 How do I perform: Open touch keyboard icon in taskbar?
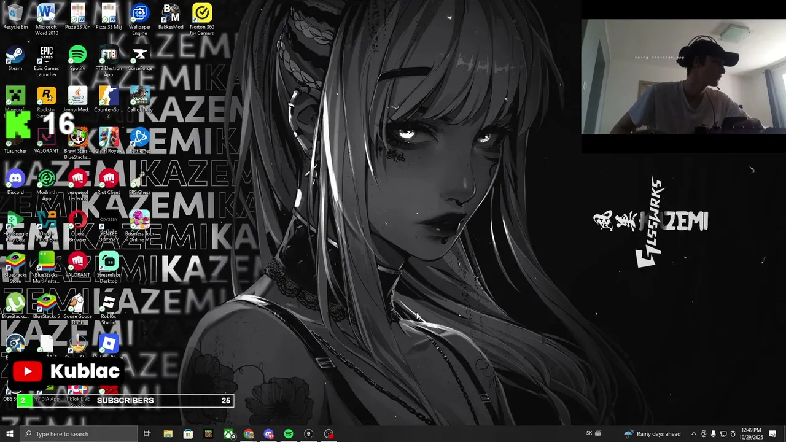[598, 433]
